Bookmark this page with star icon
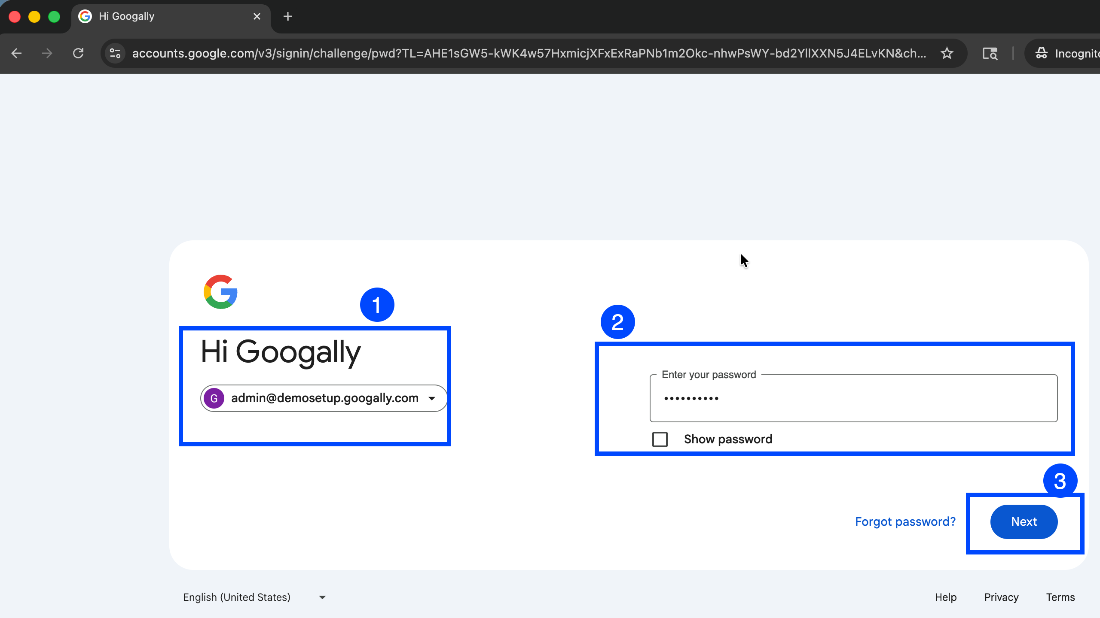This screenshot has width=1100, height=618. click(947, 53)
